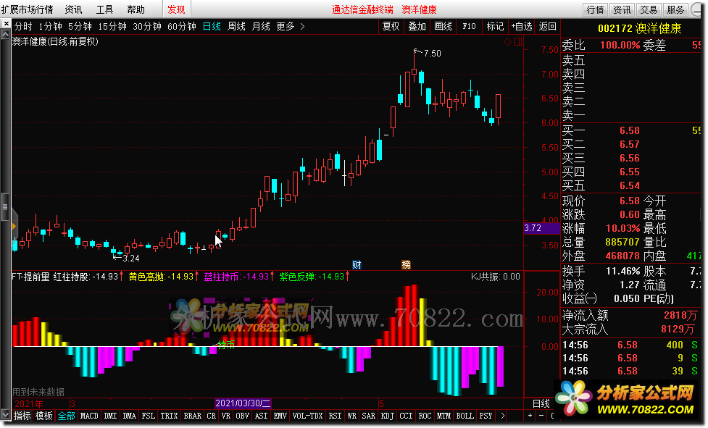Select the 30分钟 period
Viewport: 708px width, 428px height.
tap(147, 27)
